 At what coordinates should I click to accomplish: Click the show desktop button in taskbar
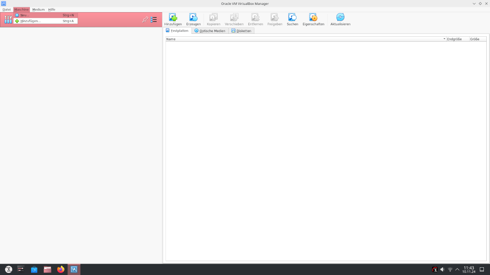click(482, 269)
